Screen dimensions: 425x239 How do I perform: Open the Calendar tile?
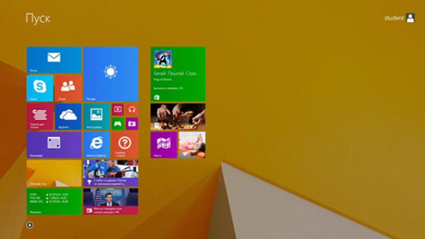pyautogui.click(x=54, y=145)
